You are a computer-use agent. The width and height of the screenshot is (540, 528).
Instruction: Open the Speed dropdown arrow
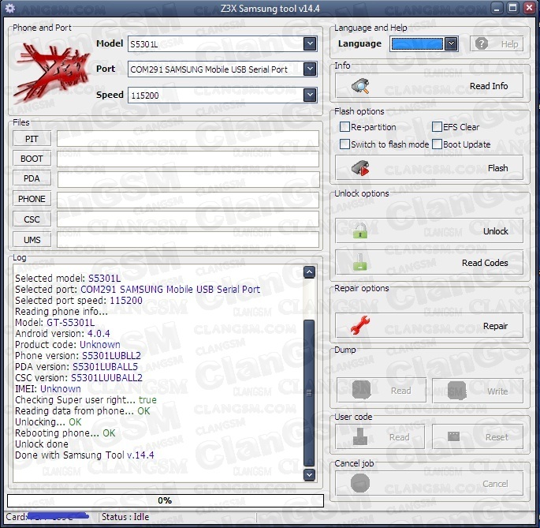pyautogui.click(x=310, y=95)
